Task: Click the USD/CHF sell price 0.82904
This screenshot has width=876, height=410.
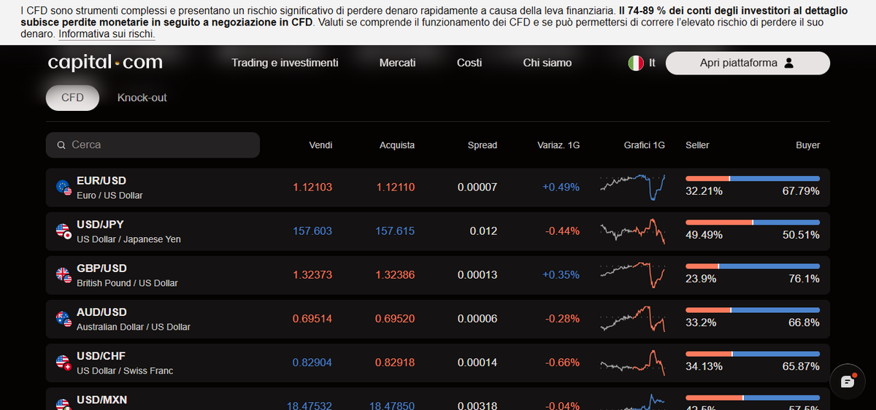Action: tap(312, 363)
